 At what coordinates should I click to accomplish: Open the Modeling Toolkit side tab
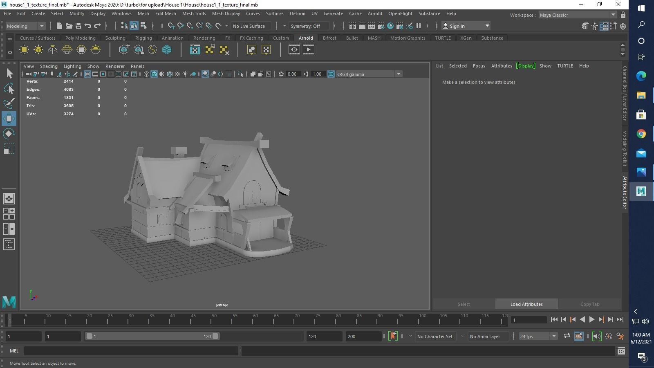(x=625, y=148)
